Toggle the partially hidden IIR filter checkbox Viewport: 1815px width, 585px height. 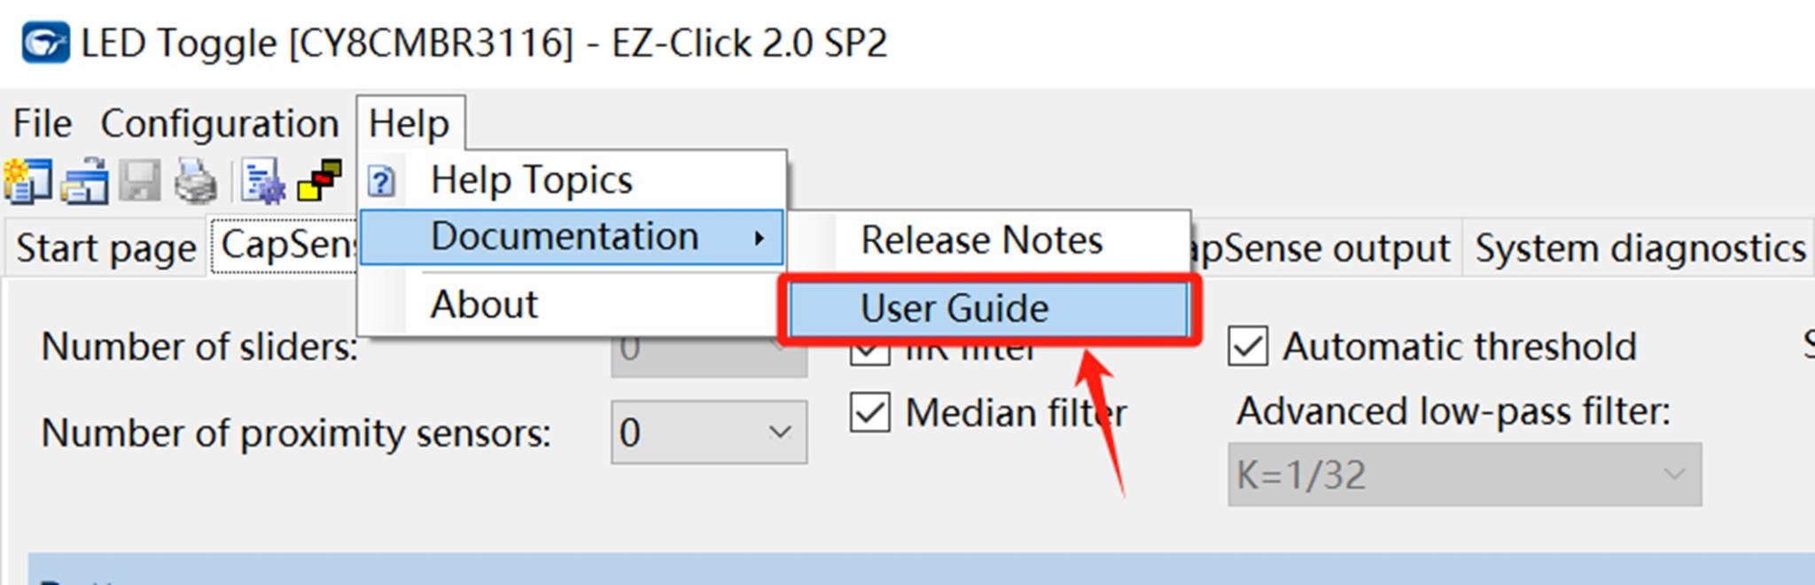tap(869, 353)
